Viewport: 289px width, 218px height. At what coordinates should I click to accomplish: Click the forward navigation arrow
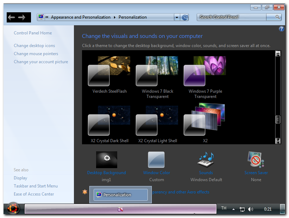point(22,18)
